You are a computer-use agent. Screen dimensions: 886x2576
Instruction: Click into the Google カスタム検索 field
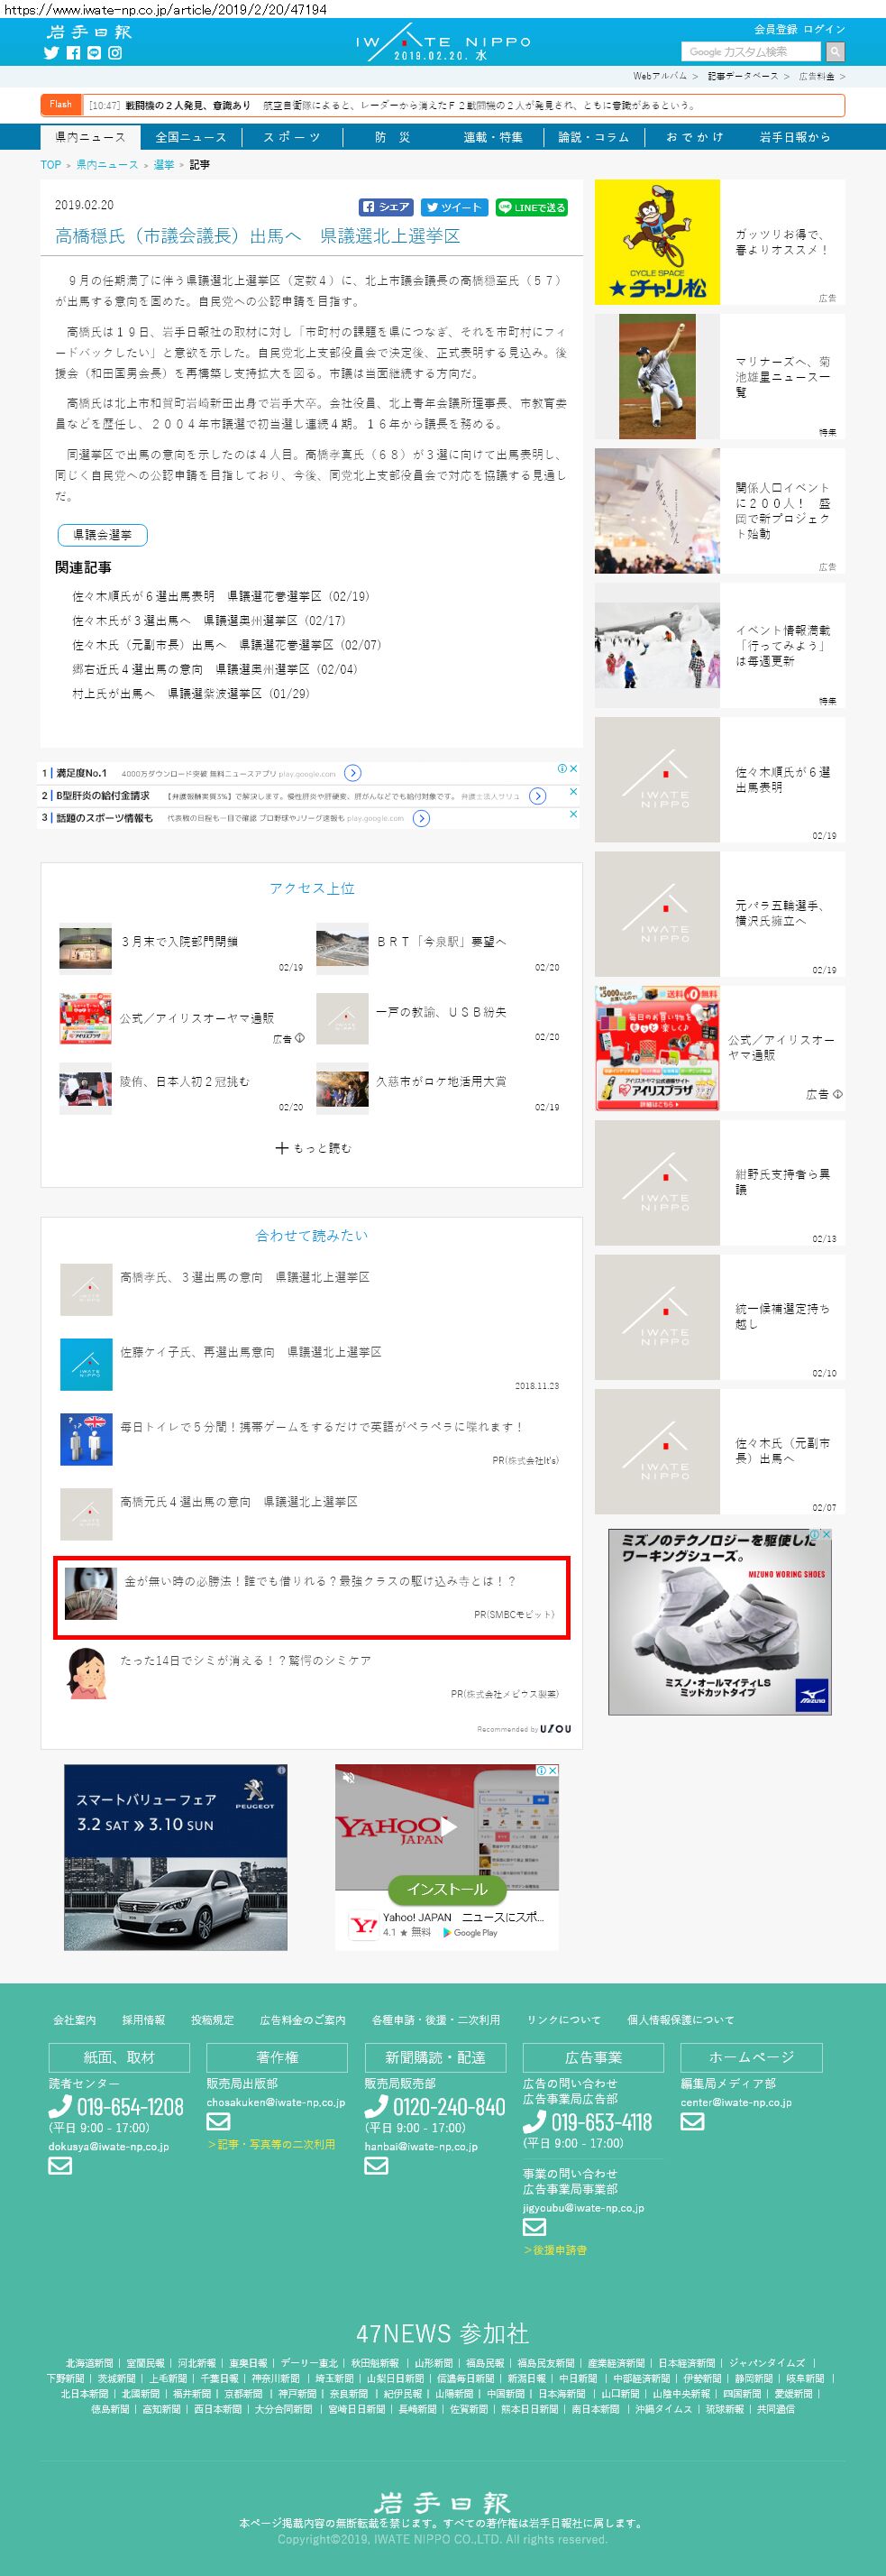(754, 51)
